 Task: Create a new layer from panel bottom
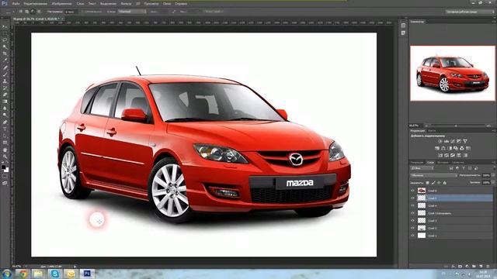[481, 267]
